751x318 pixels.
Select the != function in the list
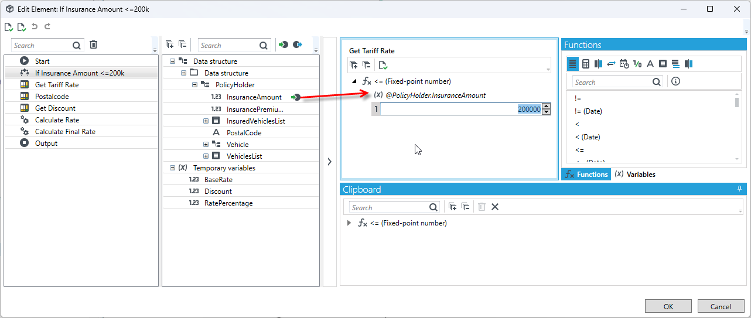point(578,98)
